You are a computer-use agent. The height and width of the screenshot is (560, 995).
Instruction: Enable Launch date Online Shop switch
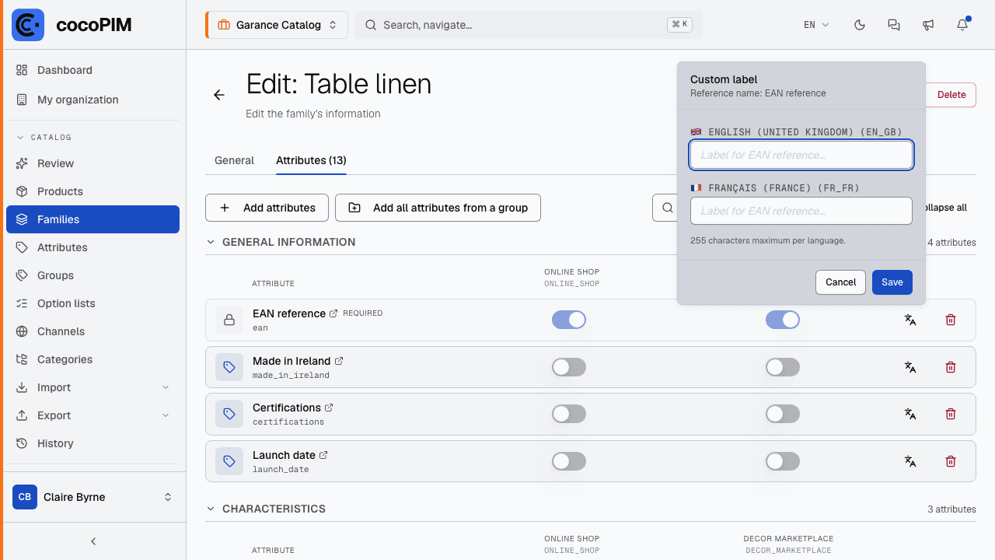[569, 461]
